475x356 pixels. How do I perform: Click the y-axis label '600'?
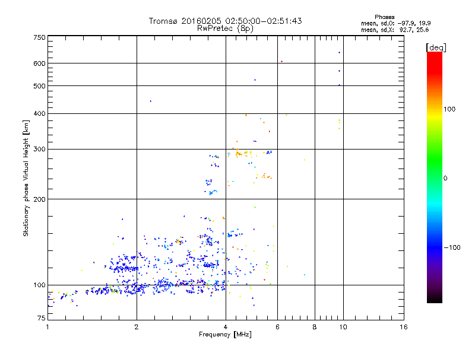click(x=39, y=63)
